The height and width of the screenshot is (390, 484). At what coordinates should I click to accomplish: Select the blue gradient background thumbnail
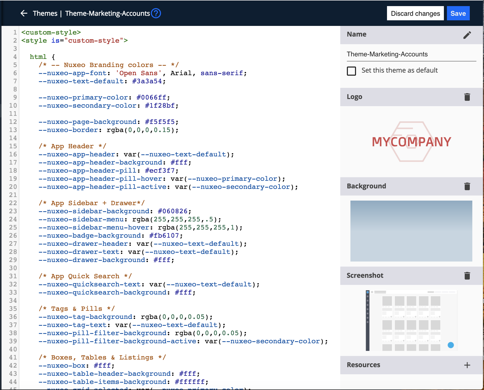pos(411,231)
